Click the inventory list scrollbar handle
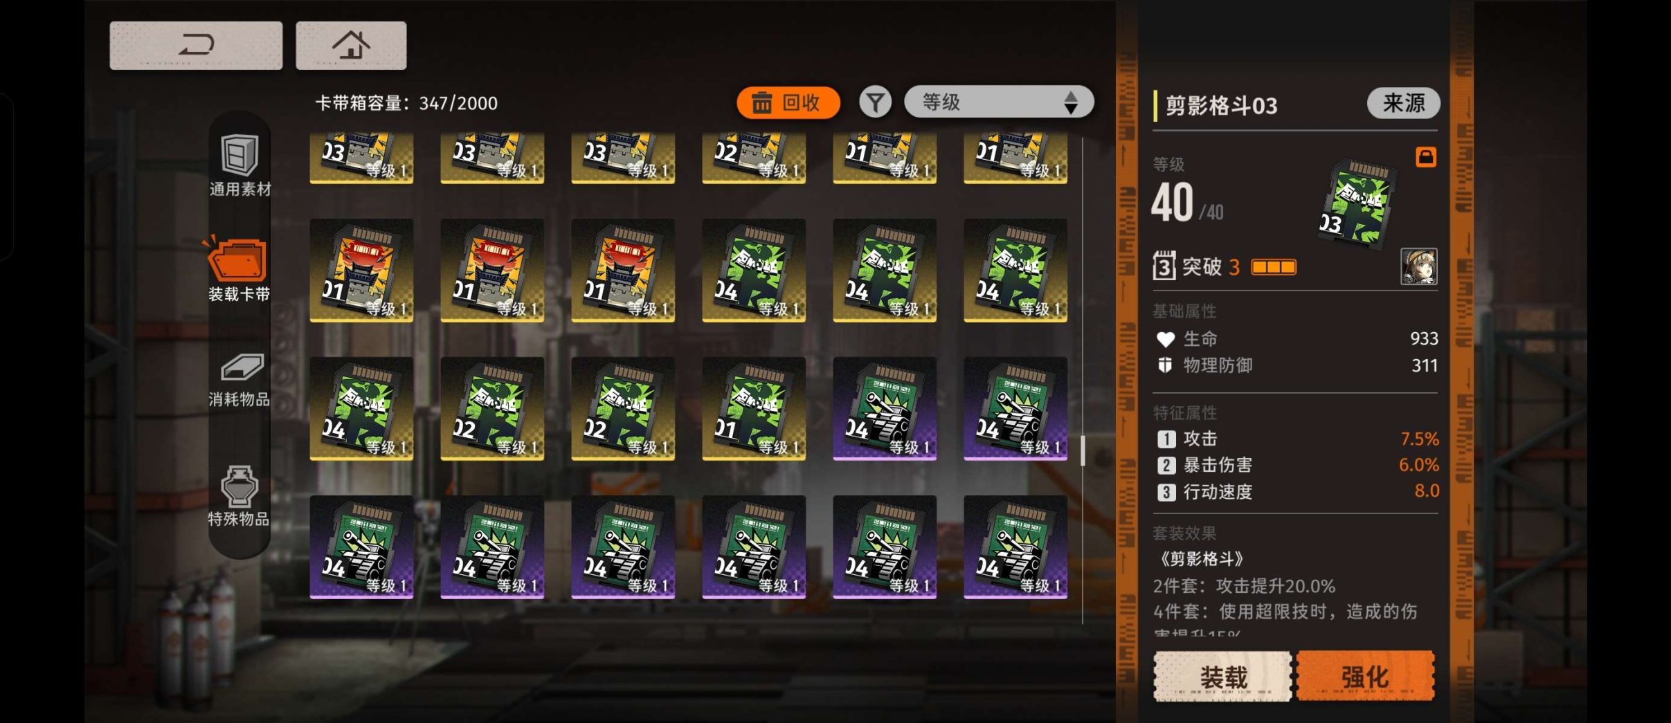The image size is (1671, 723). 1083,450
